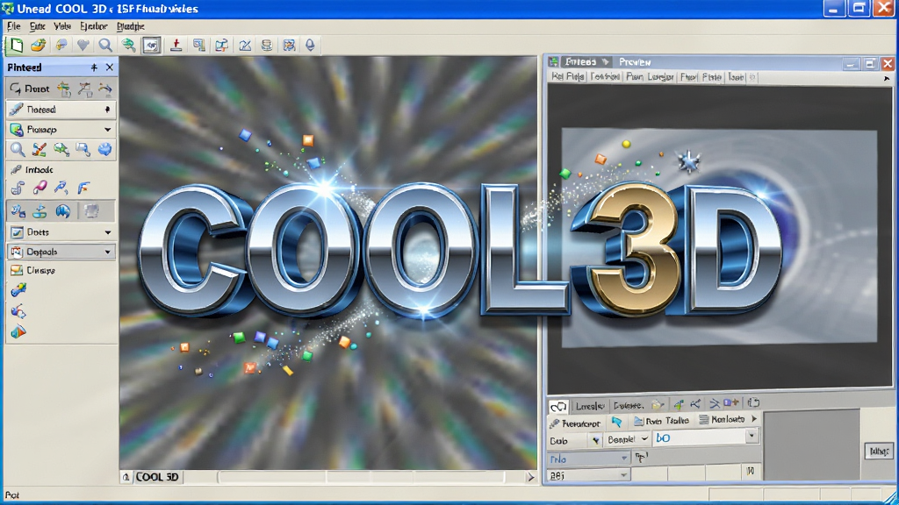Select the magnifier icon in top toolbar

(105, 46)
